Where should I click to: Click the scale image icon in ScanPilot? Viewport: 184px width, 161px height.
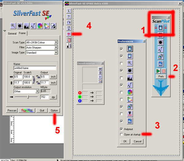pos(160,57)
